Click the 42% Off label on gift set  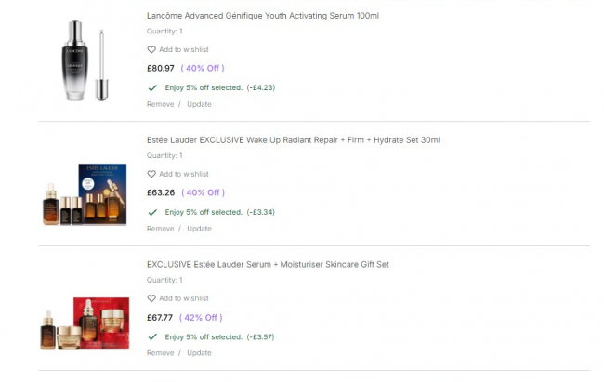coord(201,317)
